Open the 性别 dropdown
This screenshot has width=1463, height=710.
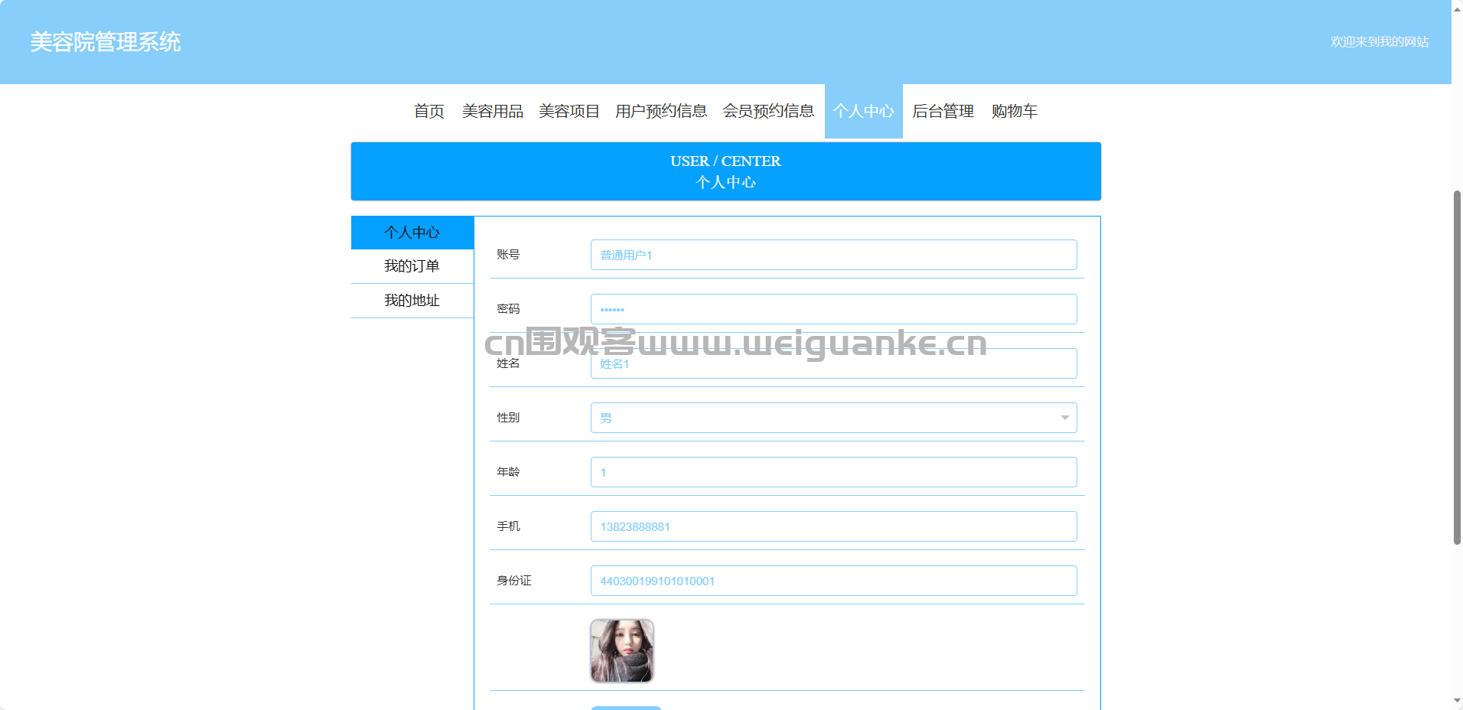pyautogui.click(x=833, y=418)
